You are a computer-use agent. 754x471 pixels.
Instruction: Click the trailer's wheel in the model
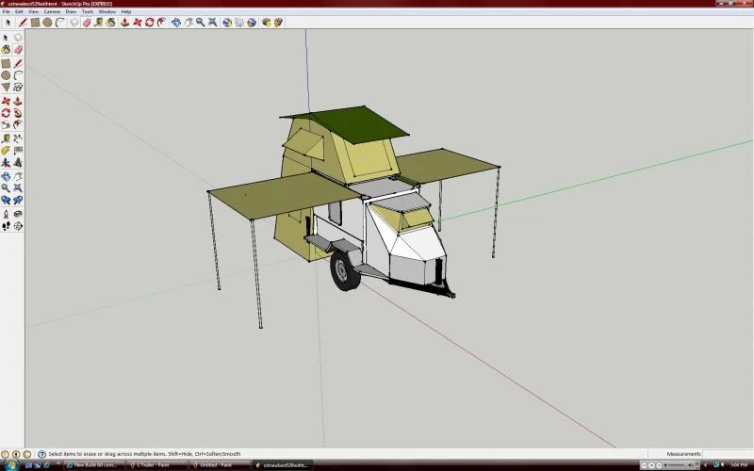[x=345, y=270]
